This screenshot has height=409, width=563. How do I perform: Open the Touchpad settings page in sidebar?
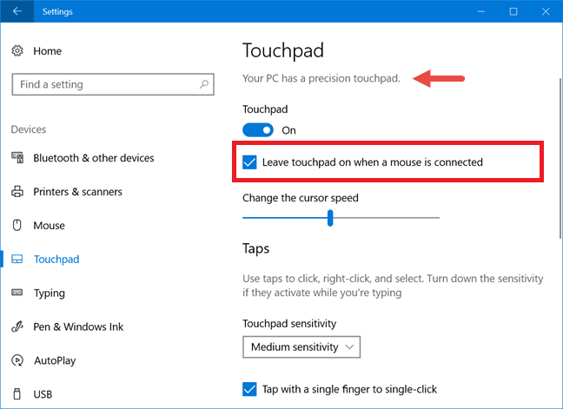[56, 260]
